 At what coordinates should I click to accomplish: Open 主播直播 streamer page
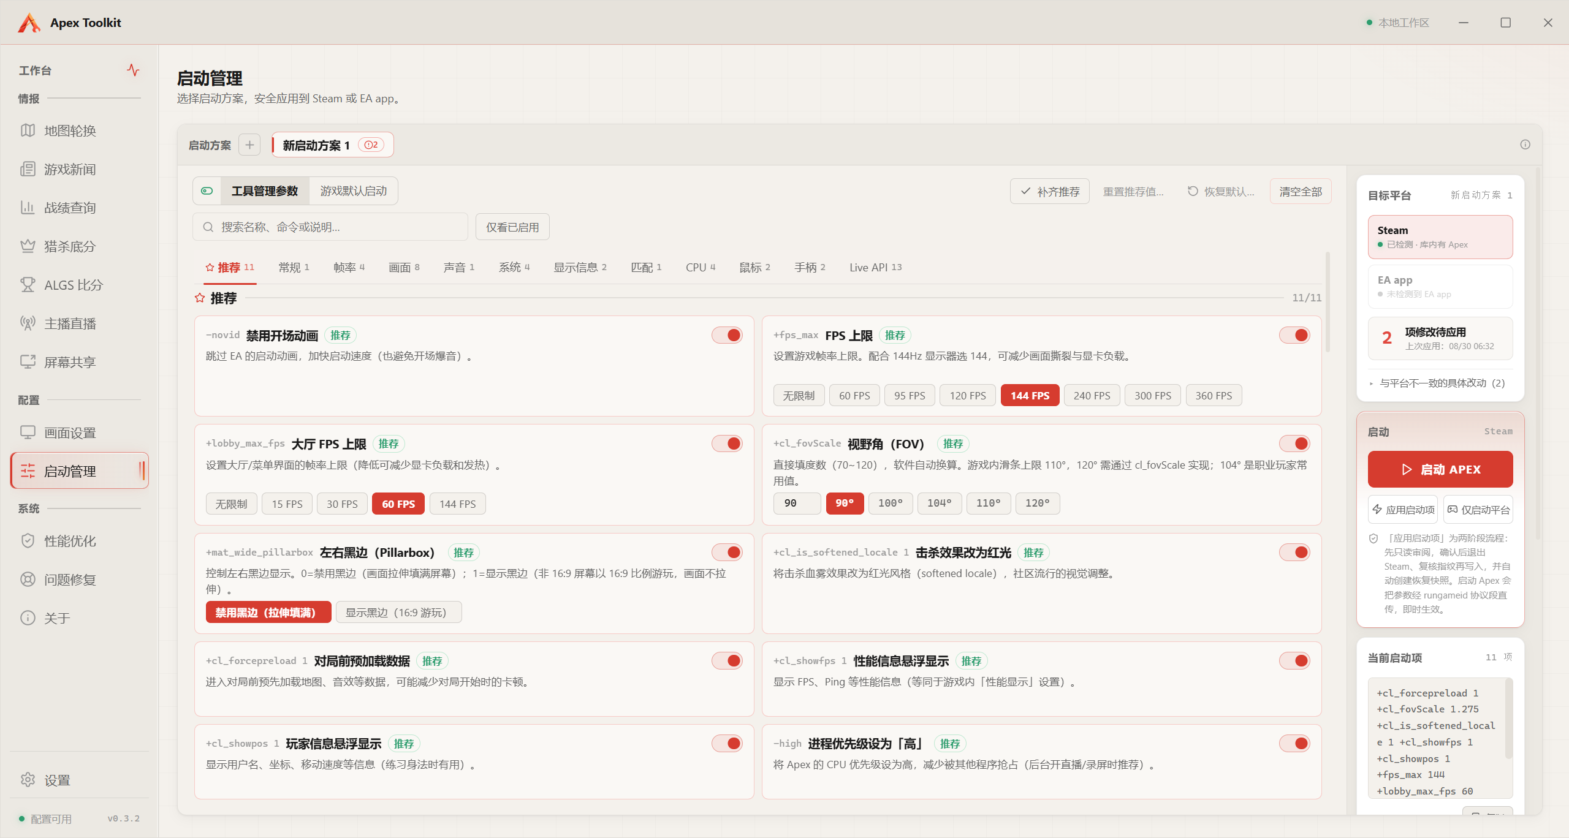point(79,323)
